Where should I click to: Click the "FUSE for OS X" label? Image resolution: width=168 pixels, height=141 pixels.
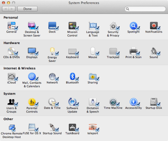(x=32, y=133)
